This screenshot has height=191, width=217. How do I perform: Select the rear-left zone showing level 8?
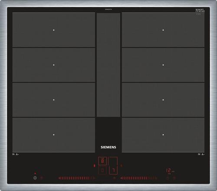point(102,161)
